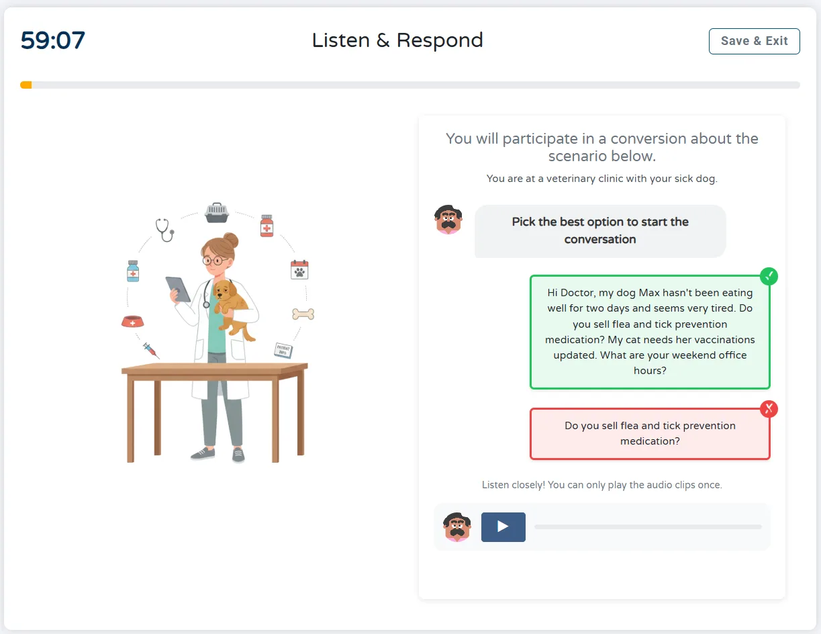Click the blue medicine bottle icon
This screenshot has width=821, height=634.
132,269
